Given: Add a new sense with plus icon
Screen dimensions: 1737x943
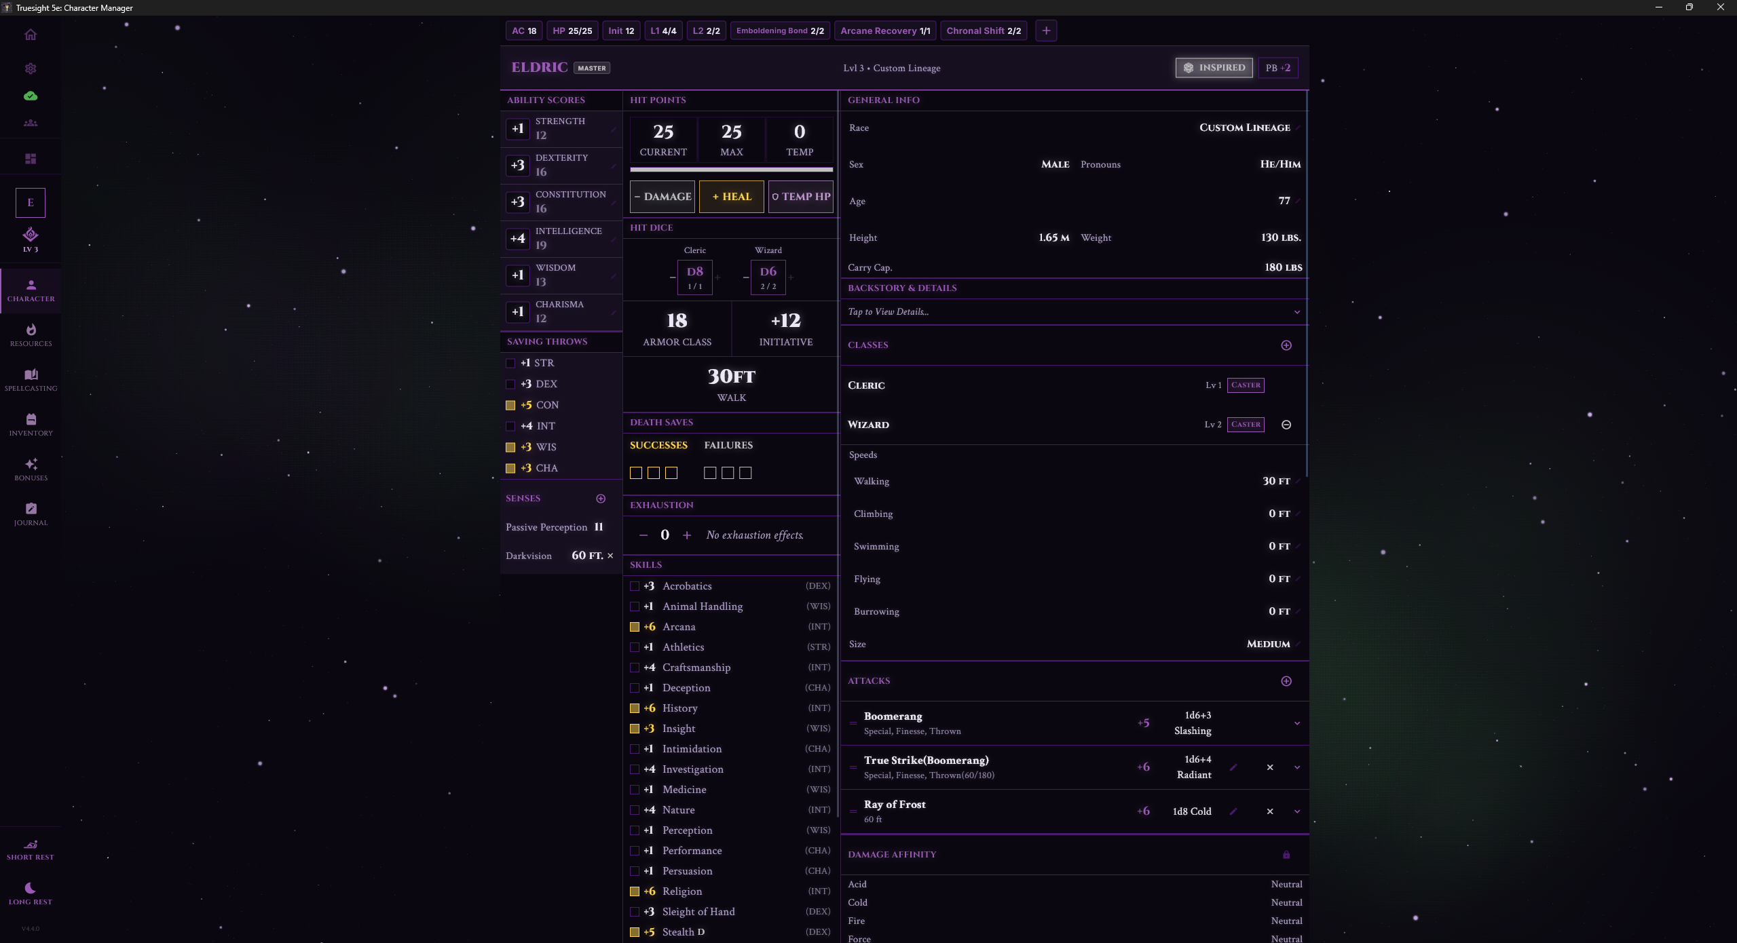Looking at the screenshot, I should point(601,499).
